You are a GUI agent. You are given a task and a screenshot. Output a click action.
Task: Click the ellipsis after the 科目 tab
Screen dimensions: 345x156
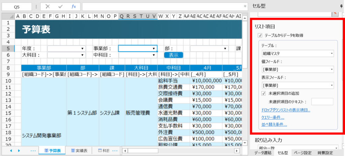(115, 151)
